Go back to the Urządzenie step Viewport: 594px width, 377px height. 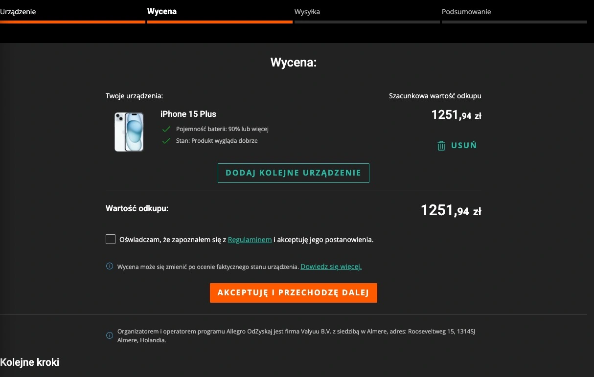[x=18, y=12]
